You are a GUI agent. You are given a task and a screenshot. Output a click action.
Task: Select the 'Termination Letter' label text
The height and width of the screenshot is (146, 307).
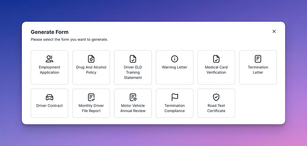click(258, 70)
